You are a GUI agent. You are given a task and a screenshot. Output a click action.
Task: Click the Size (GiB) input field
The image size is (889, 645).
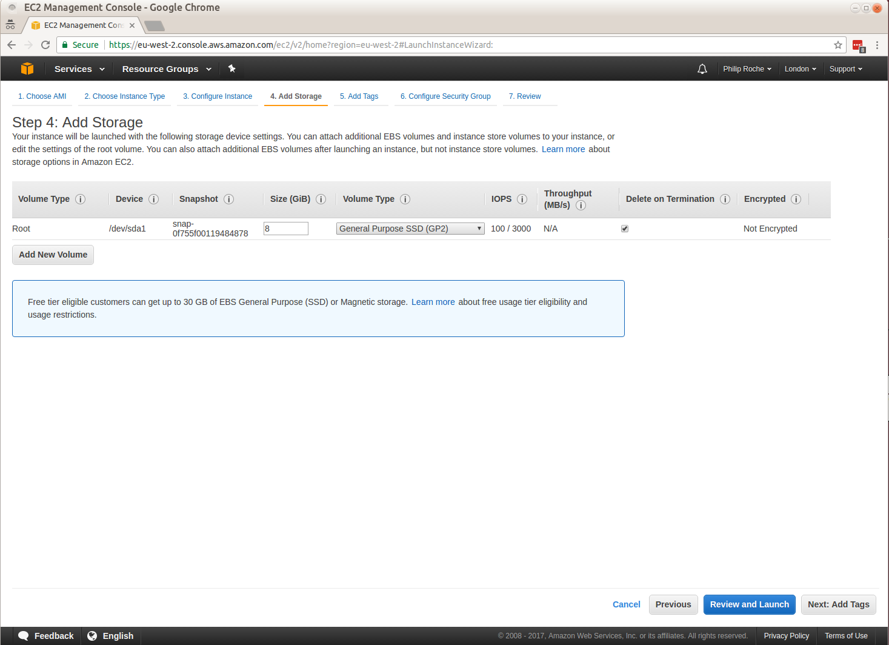click(286, 229)
